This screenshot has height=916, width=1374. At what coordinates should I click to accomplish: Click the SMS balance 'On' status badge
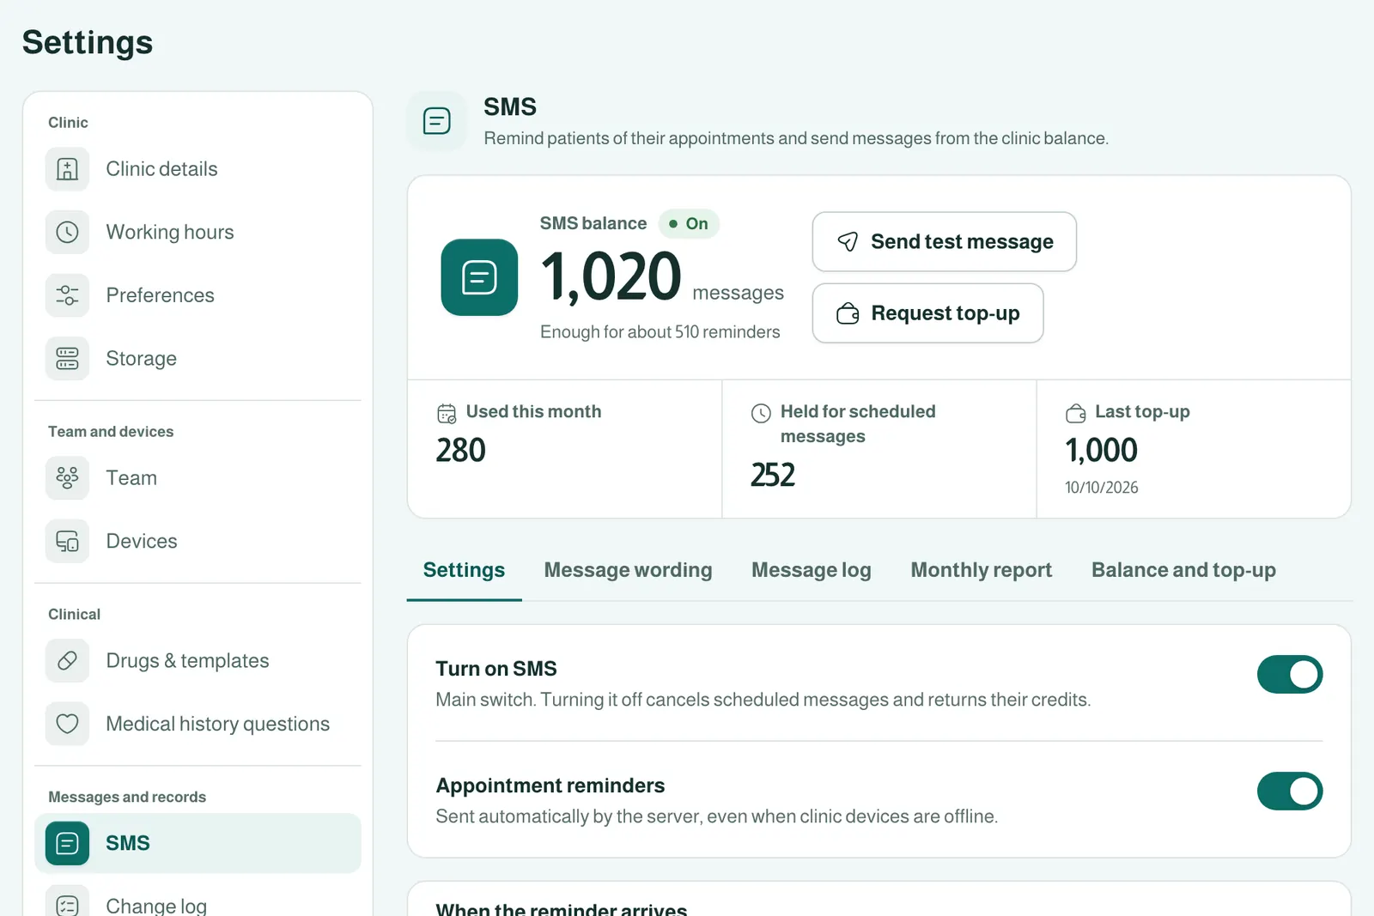click(x=689, y=224)
